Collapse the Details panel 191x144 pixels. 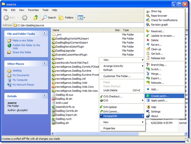click(45, 95)
